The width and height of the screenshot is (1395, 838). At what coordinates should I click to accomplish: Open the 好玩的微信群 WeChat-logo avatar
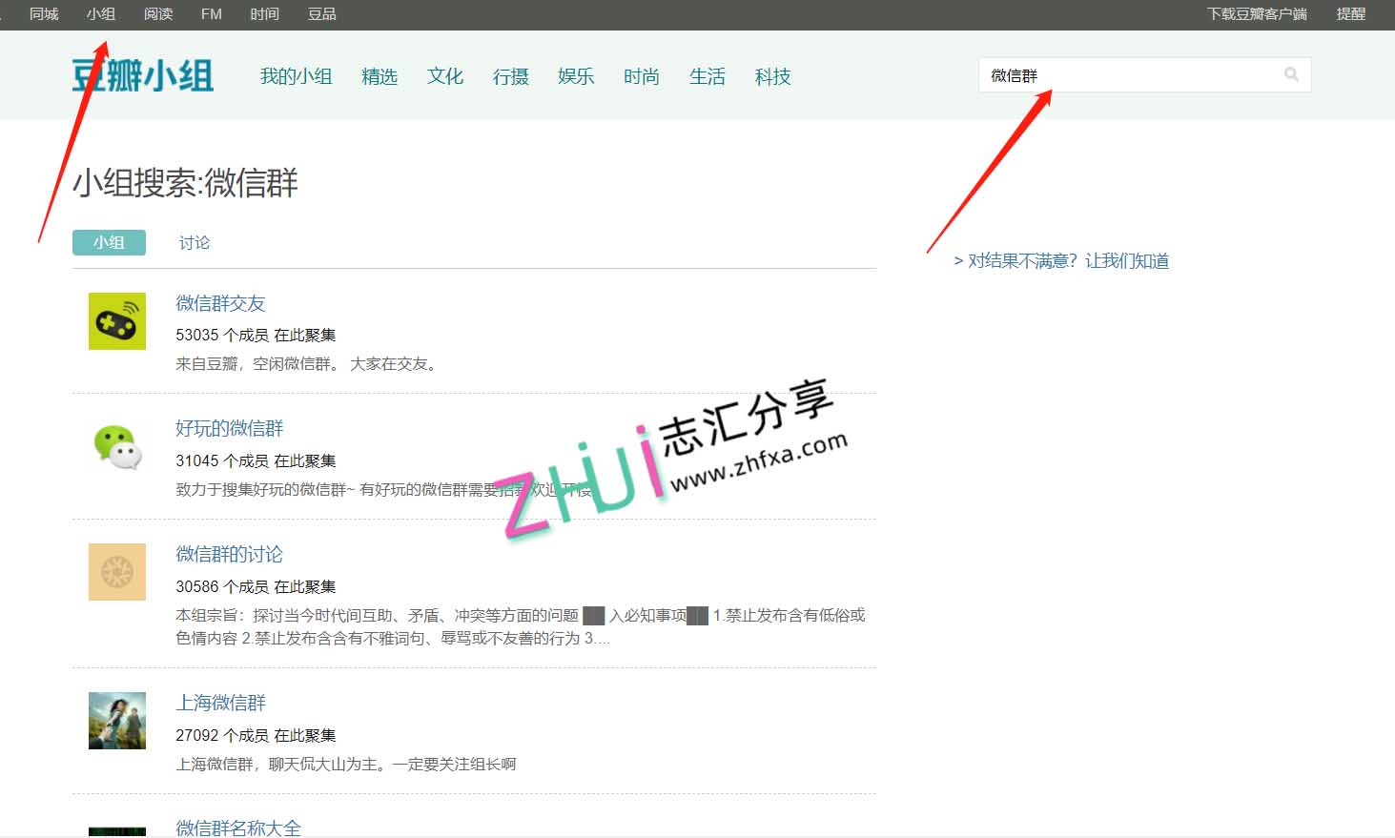click(117, 447)
